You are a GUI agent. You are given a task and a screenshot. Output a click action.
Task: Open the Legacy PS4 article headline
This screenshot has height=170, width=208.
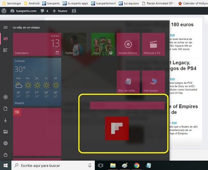(183, 66)
